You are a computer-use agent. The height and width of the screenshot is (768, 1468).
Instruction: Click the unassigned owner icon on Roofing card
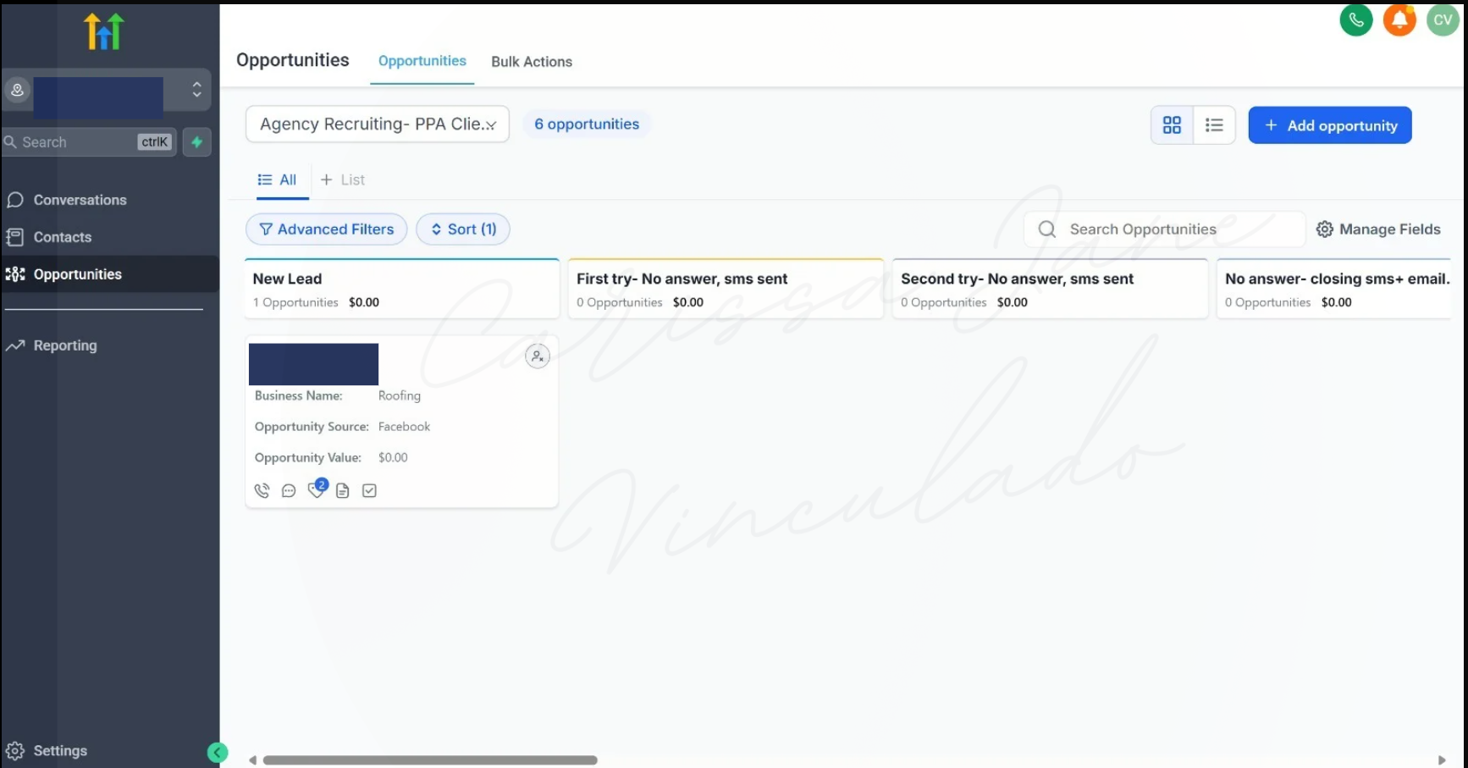point(538,356)
